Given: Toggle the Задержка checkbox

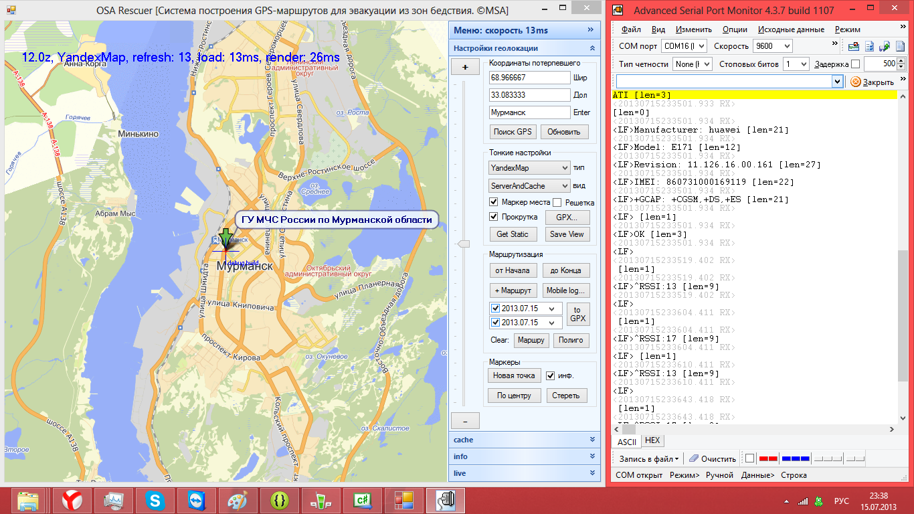Looking at the screenshot, I should 855,64.
